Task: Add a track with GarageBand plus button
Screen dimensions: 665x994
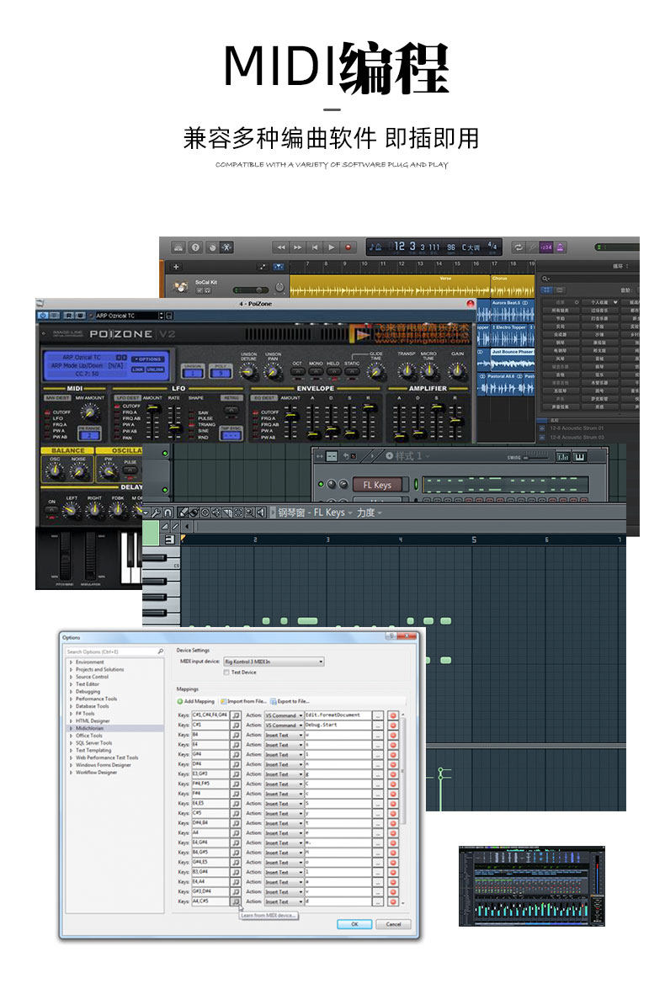Action: [x=176, y=267]
